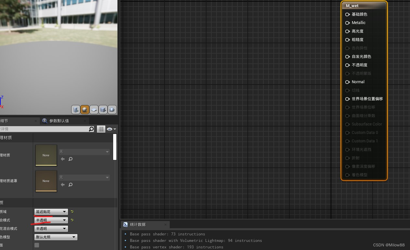The height and width of the screenshot is (250, 410).
Task: Click the 'Base pass shader: 73 instructions' line
Action: tap(167, 234)
